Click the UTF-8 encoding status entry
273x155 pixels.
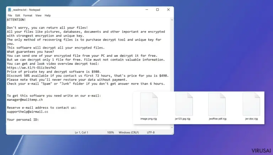(151, 133)
